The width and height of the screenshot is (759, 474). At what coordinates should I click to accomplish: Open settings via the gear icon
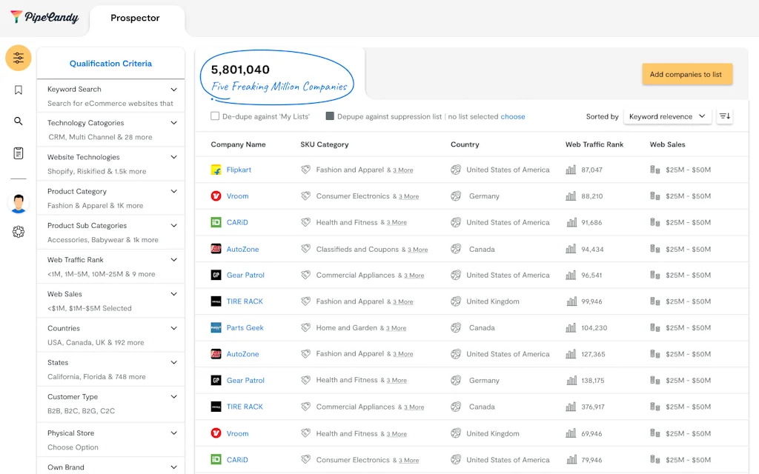[x=18, y=231]
